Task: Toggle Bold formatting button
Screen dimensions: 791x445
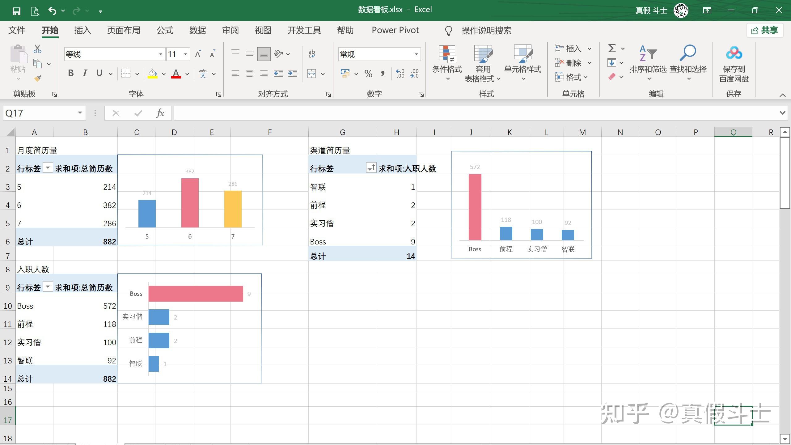Action: 71,73
